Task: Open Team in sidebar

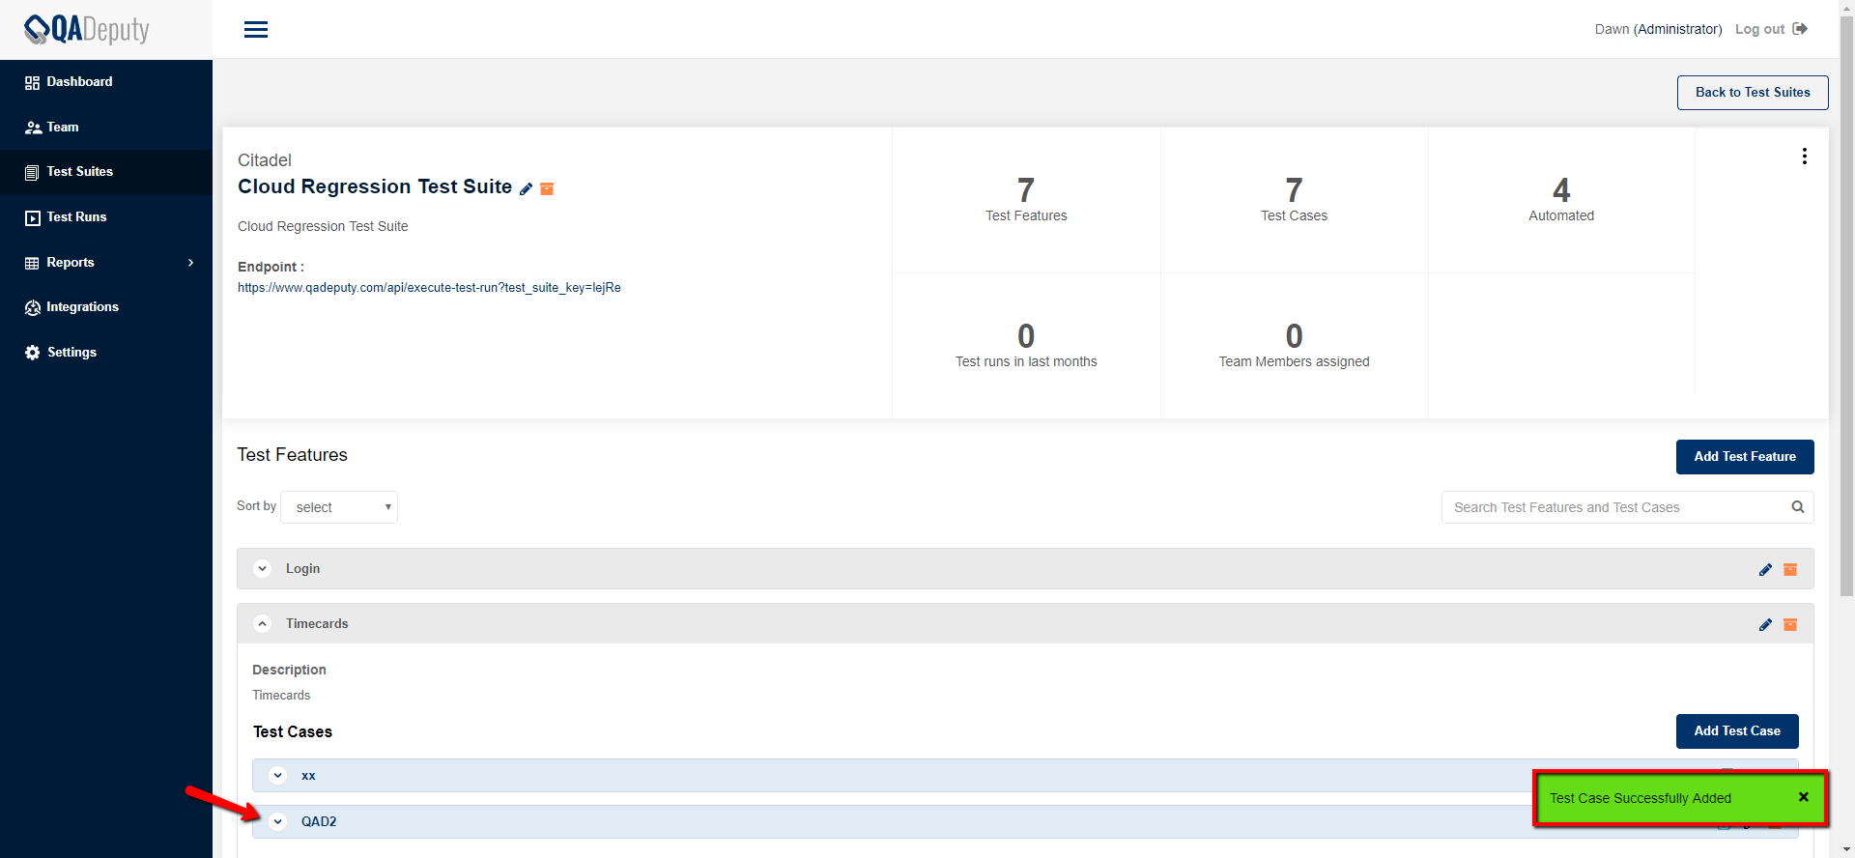Action: [63, 128]
